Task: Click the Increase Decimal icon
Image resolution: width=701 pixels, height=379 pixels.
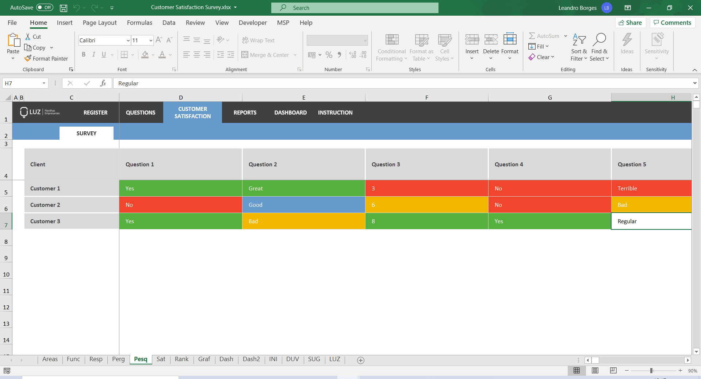Action: tap(352, 55)
